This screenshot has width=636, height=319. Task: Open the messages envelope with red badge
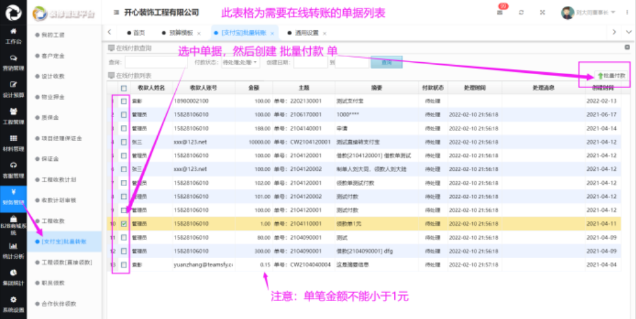(501, 13)
